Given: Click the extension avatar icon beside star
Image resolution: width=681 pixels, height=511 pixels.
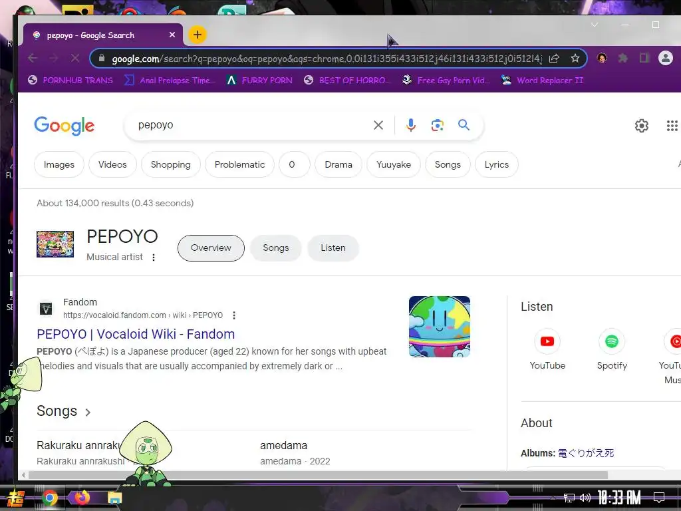Looking at the screenshot, I should click(602, 58).
